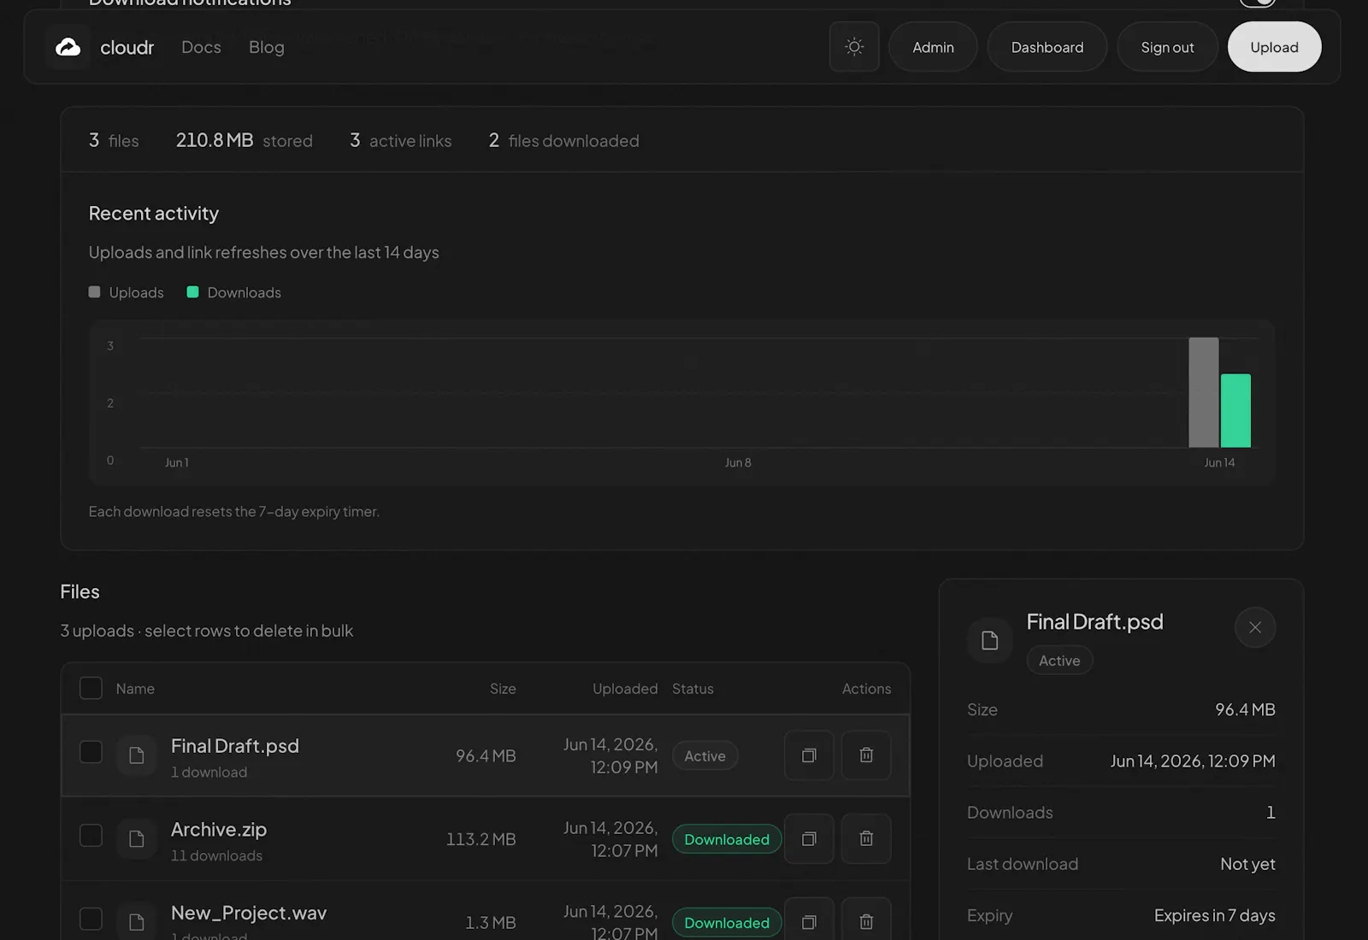
Task: Click Active status badge in Final Draft.psd row
Action: [x=705, y=755]
